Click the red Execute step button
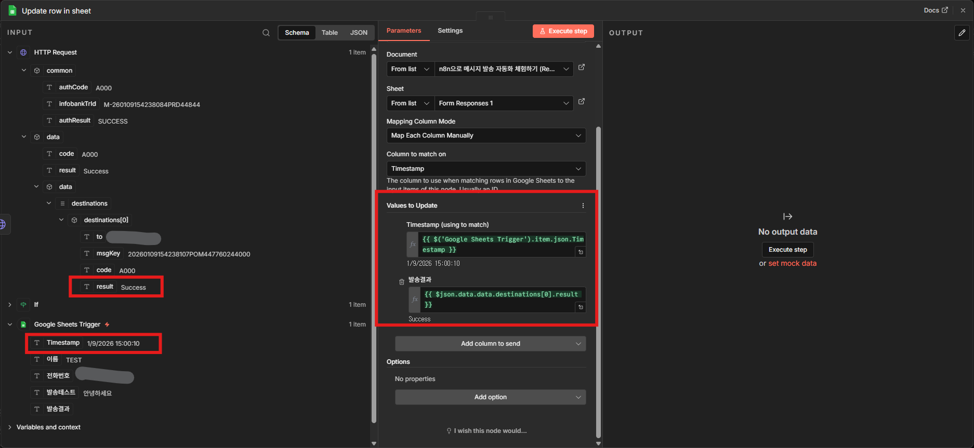Screen dimensions: 974x448 tap(563, 31)
